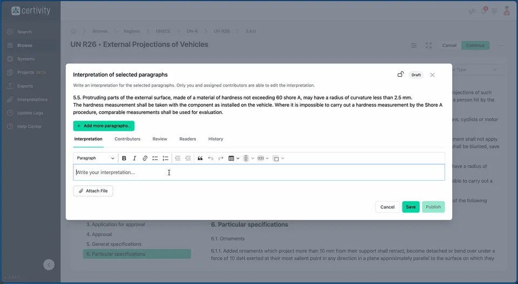Click the undo arrow in the editor
This screenshot has width=518, height=284.
coord(210,158)
